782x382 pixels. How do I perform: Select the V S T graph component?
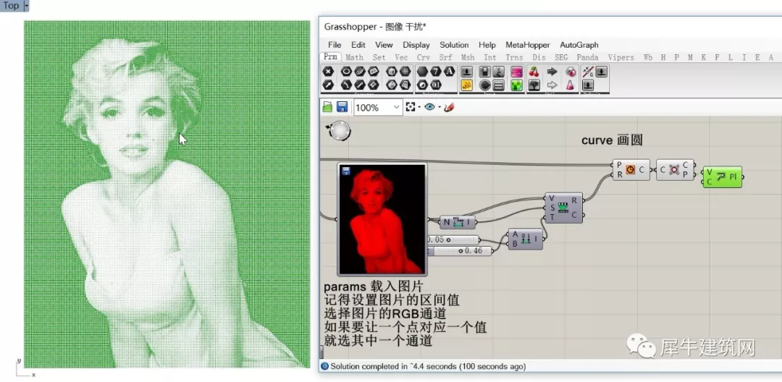coord(563,208)
